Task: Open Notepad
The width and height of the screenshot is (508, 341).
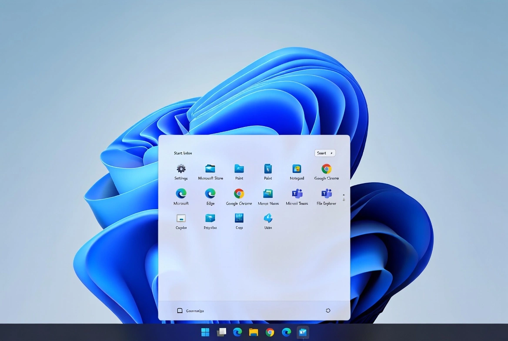Action: pos(296,170)
